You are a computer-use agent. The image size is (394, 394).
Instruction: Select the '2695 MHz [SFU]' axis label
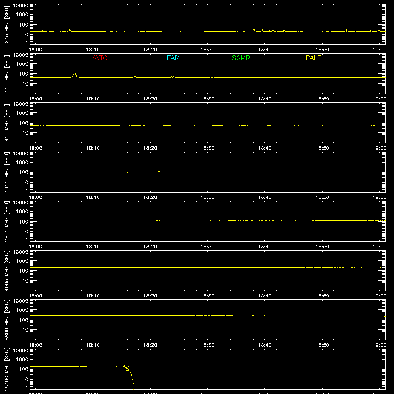tap(6, 221)
